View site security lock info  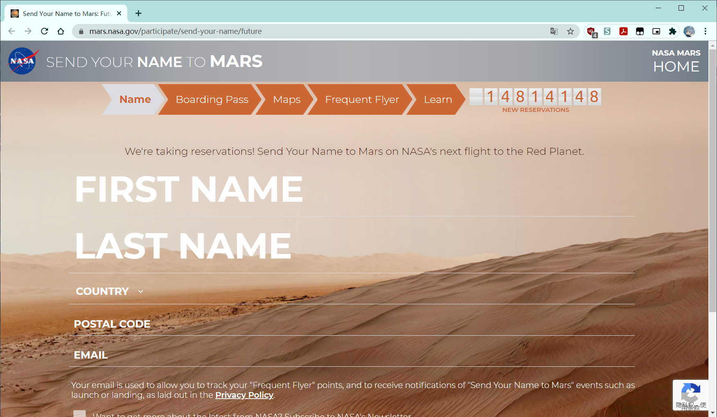click(x=81, y=31)
